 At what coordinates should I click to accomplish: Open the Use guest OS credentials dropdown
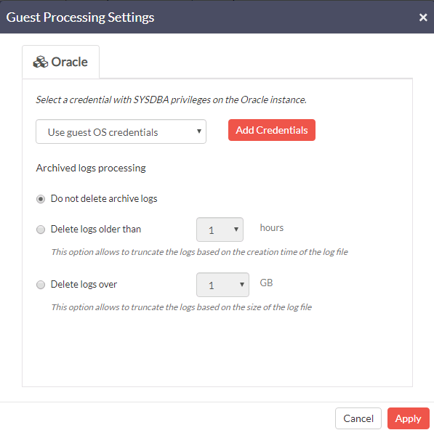click(121, 131)
